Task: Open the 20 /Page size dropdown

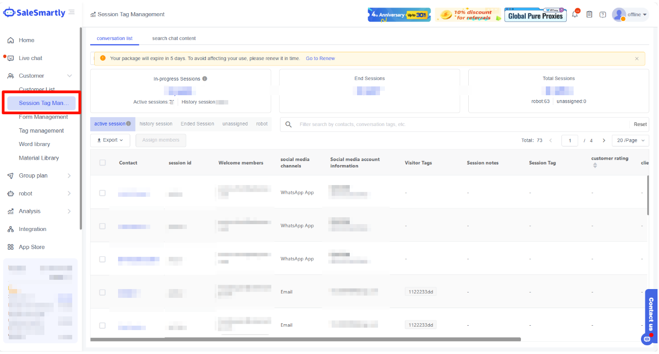Action: pos(630,141)
